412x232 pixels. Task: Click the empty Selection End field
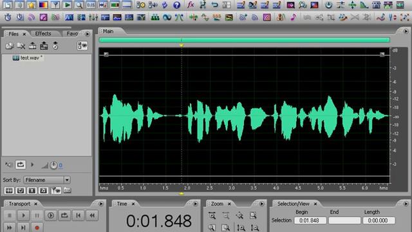[344, 220]
